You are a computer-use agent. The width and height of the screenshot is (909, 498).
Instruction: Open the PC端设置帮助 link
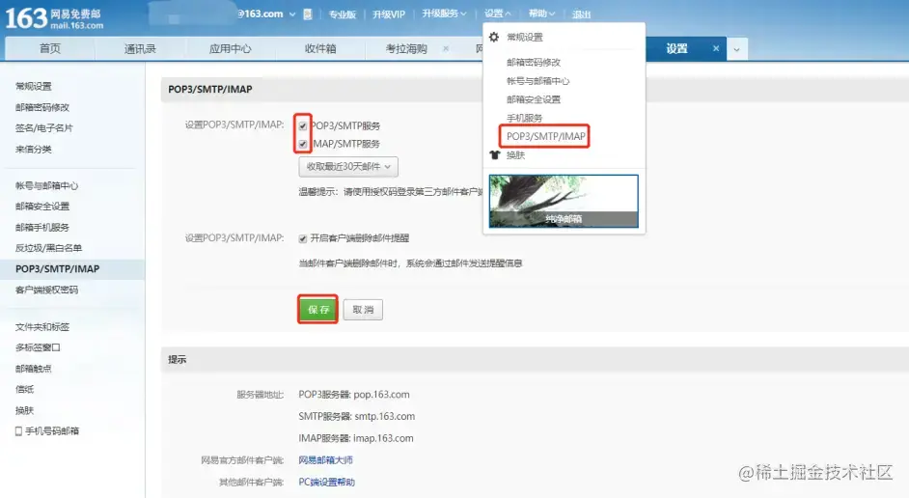click(x=326, y=482)
